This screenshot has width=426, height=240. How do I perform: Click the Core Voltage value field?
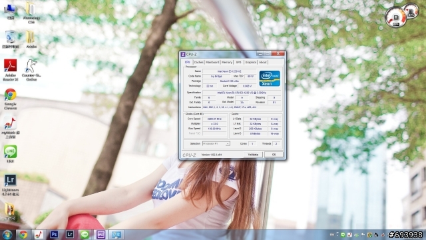[247, 86]
